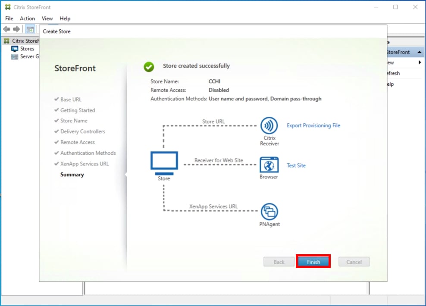Click the Store monitor icon

pos(164,163)
